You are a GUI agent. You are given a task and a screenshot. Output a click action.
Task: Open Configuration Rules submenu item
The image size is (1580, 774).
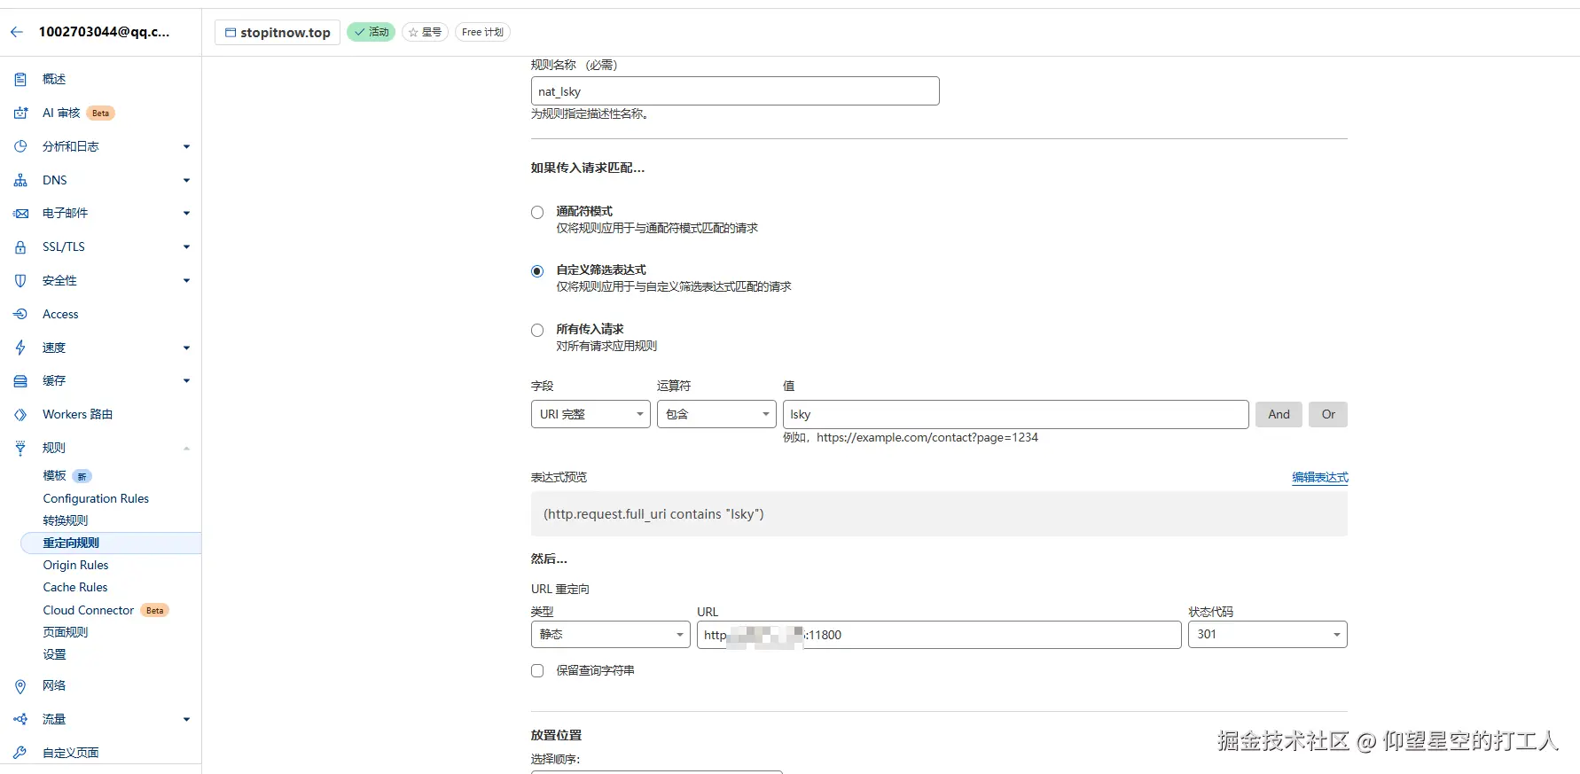point(96,498)
